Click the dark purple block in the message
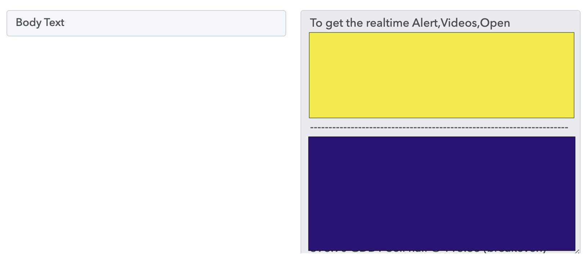This screenshot has width=586, height=259. tap(441, 193)
